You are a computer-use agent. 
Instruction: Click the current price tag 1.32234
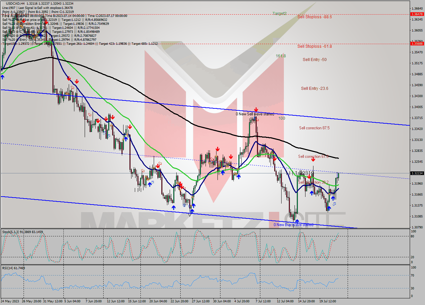pos(417,173)
